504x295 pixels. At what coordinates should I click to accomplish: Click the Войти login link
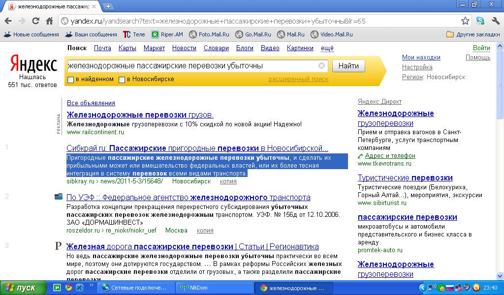pyautogui.click(x=481, y=48)
